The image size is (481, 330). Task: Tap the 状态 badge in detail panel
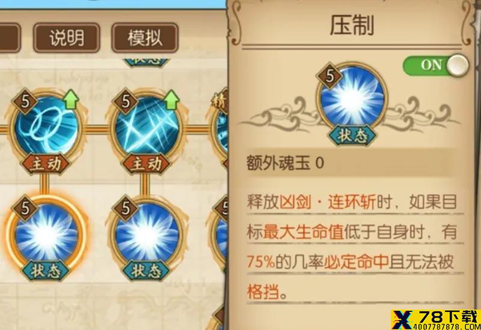point(352,135)
